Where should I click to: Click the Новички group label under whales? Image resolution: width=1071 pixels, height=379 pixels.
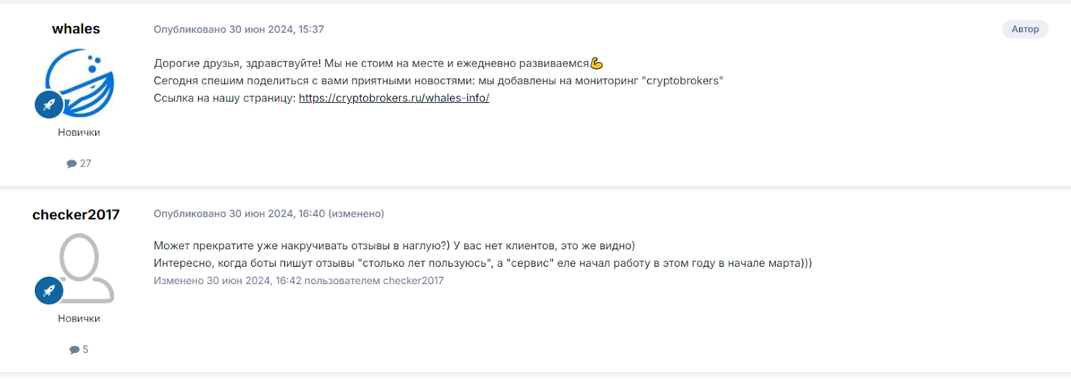[x=79, y=132]
